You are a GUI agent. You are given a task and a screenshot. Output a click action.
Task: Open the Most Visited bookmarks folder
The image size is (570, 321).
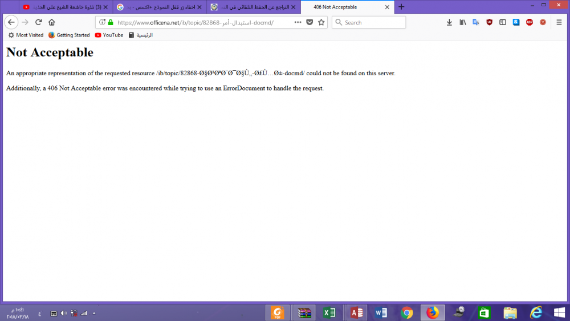(x=26, y=35)
